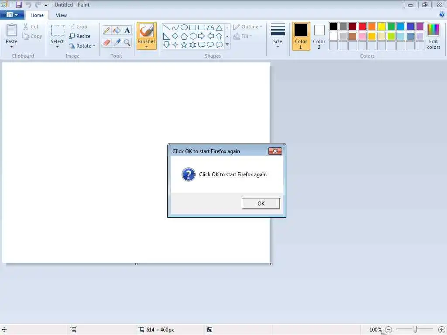The height and width of the screenshot is (335, 447).
Task: Choose the Up arrow shape
Action: [x=219, y=36]
